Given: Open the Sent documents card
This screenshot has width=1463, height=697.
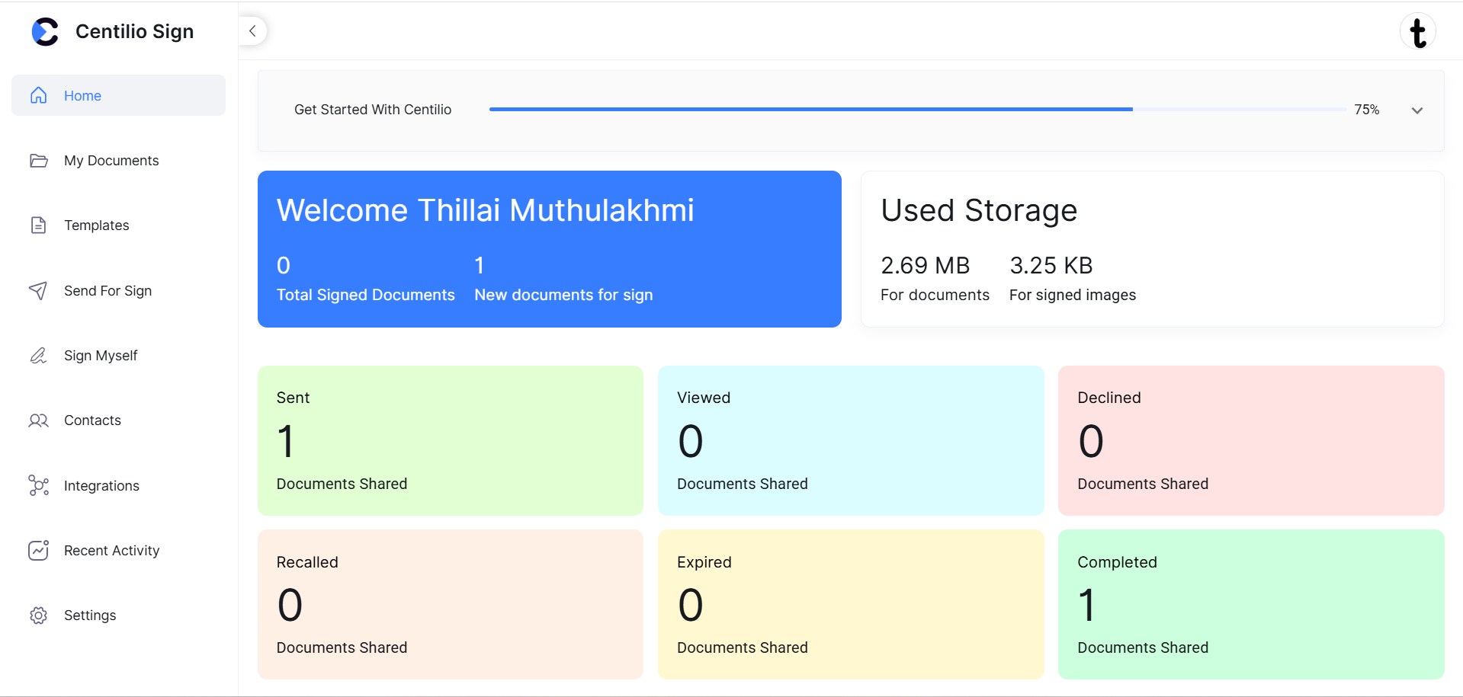Looking at the screenshot, I should click(x=450, y=440).
